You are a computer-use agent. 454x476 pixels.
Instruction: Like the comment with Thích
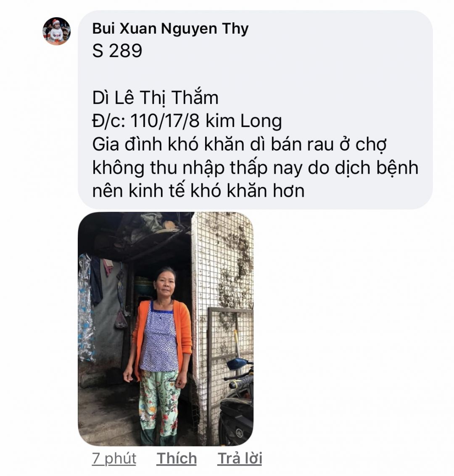pyautogui.click(x=177, y=458)
